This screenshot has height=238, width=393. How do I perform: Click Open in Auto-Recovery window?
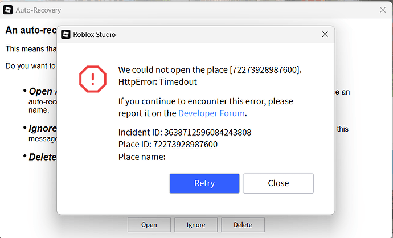pos(149,225)
